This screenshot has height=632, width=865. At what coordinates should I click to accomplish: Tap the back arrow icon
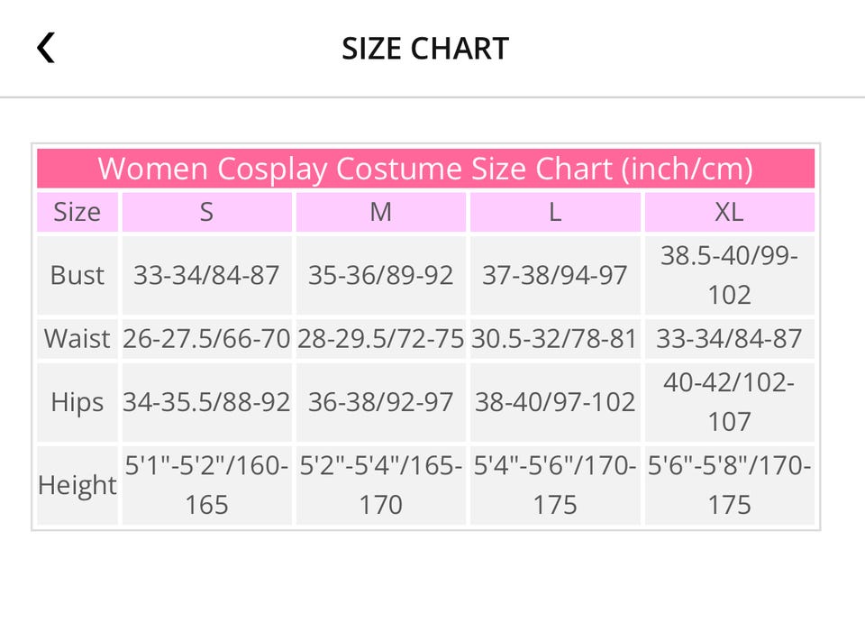[46, 48]
